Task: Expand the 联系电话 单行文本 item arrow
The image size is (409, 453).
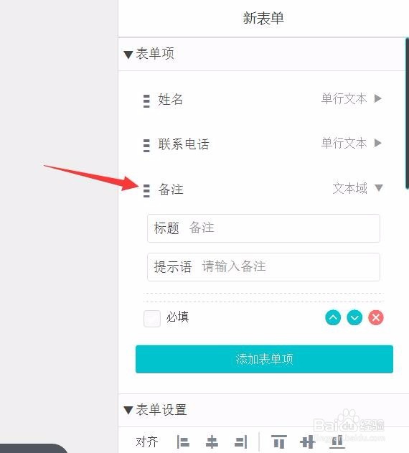Action: click(x=378, y=143)
